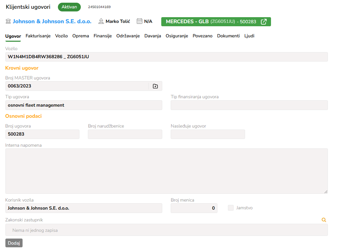
Task: Click the Osnovni podaci section heading
Action: point(23,116)
